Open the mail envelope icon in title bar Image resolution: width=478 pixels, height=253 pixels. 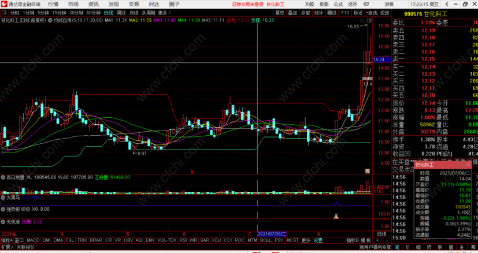366,4
